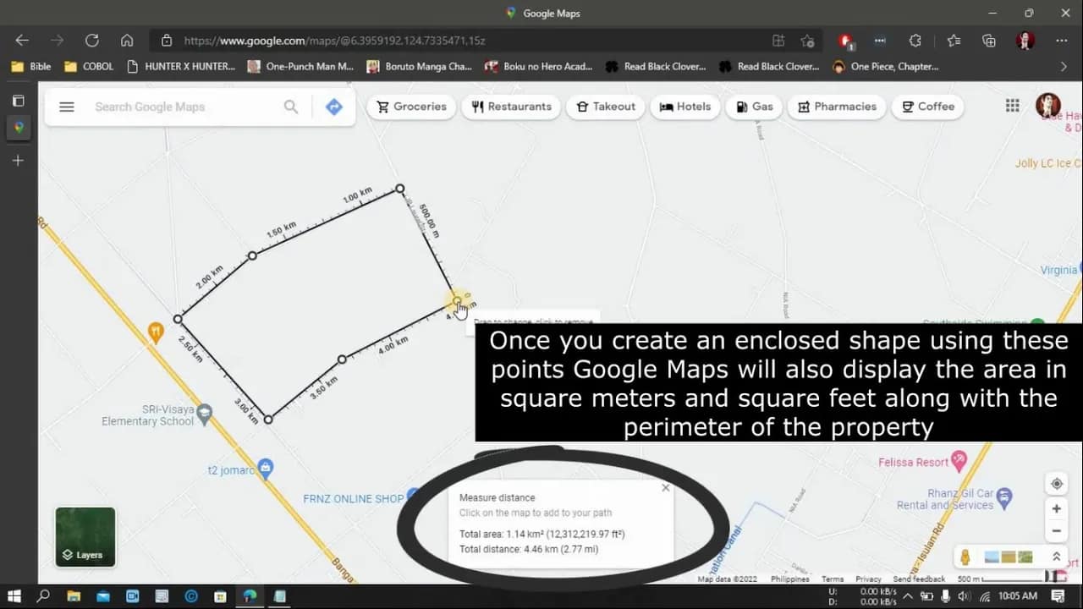Open the COBOL bookmark folder
This screenshot has width=1083, height=609.
89,66
